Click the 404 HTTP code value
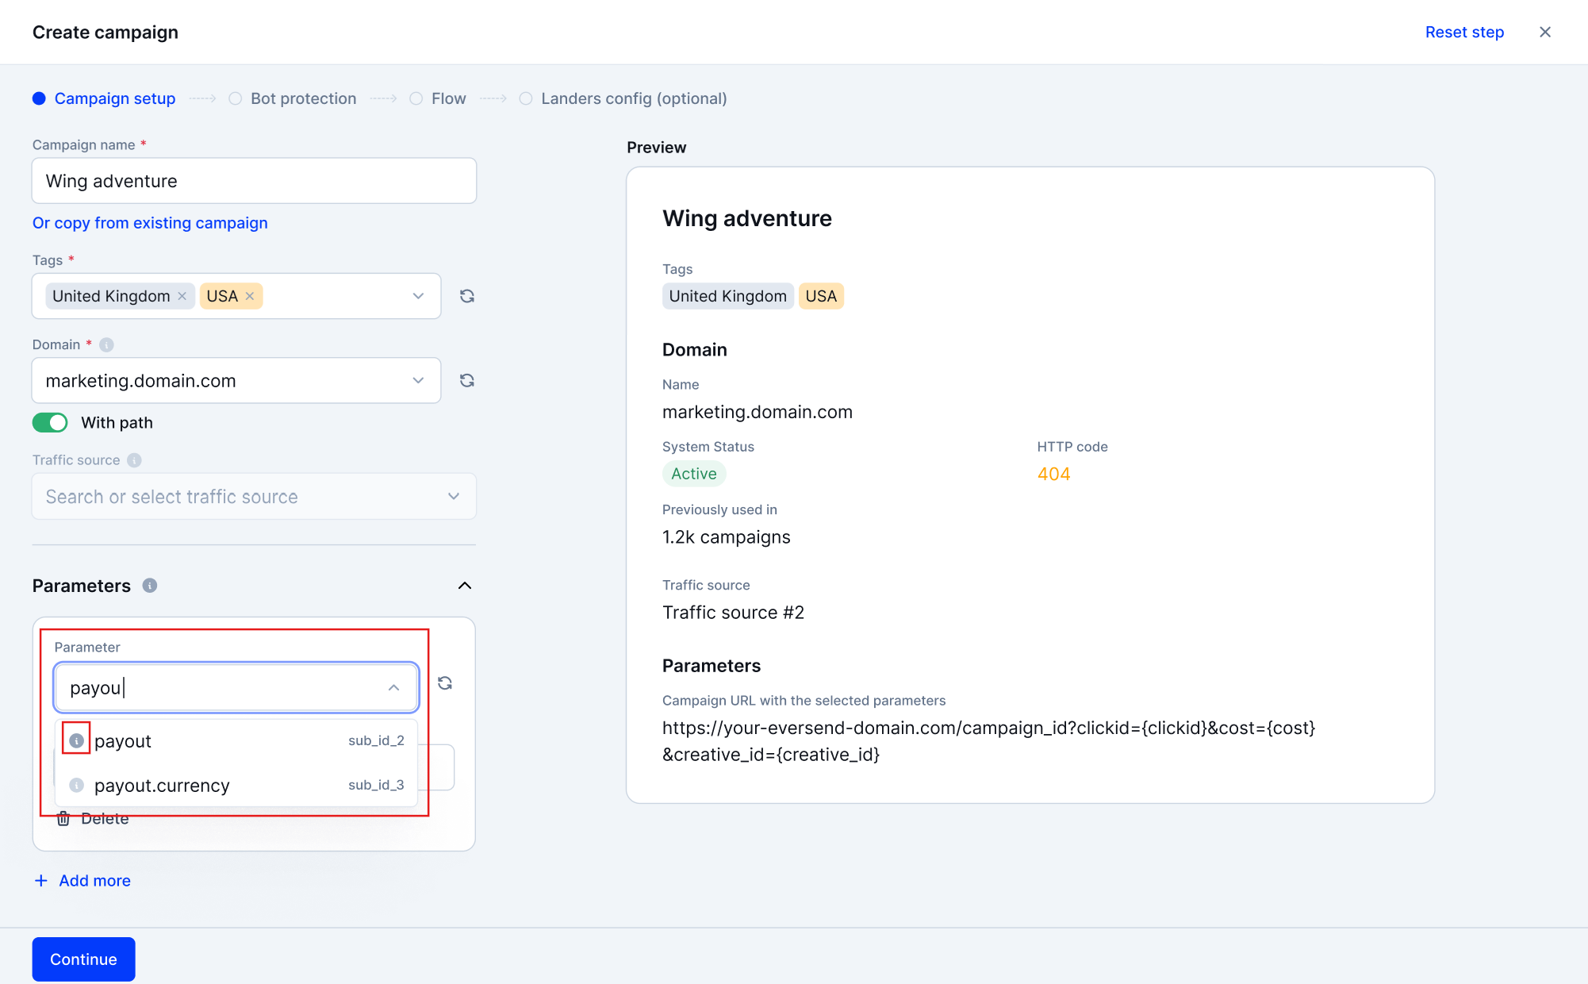The height and width of the screenshot is (984, 1588). click(x=1053, y=474)
